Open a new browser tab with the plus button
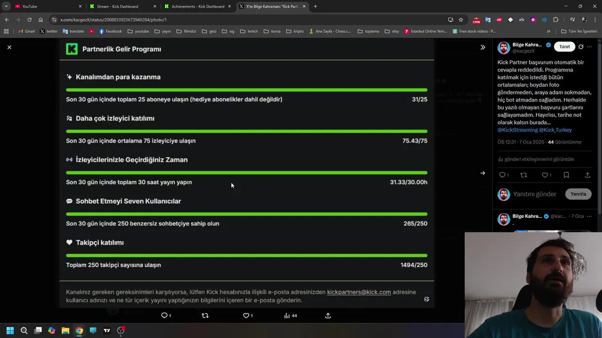The width and height of the screenshot is (602, 338). point(315,6)
